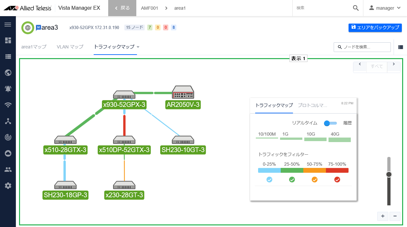Uncheck the 75-100% red traffic filter
The width and height of the screenshot is (407, 227).
pos(337,180)
